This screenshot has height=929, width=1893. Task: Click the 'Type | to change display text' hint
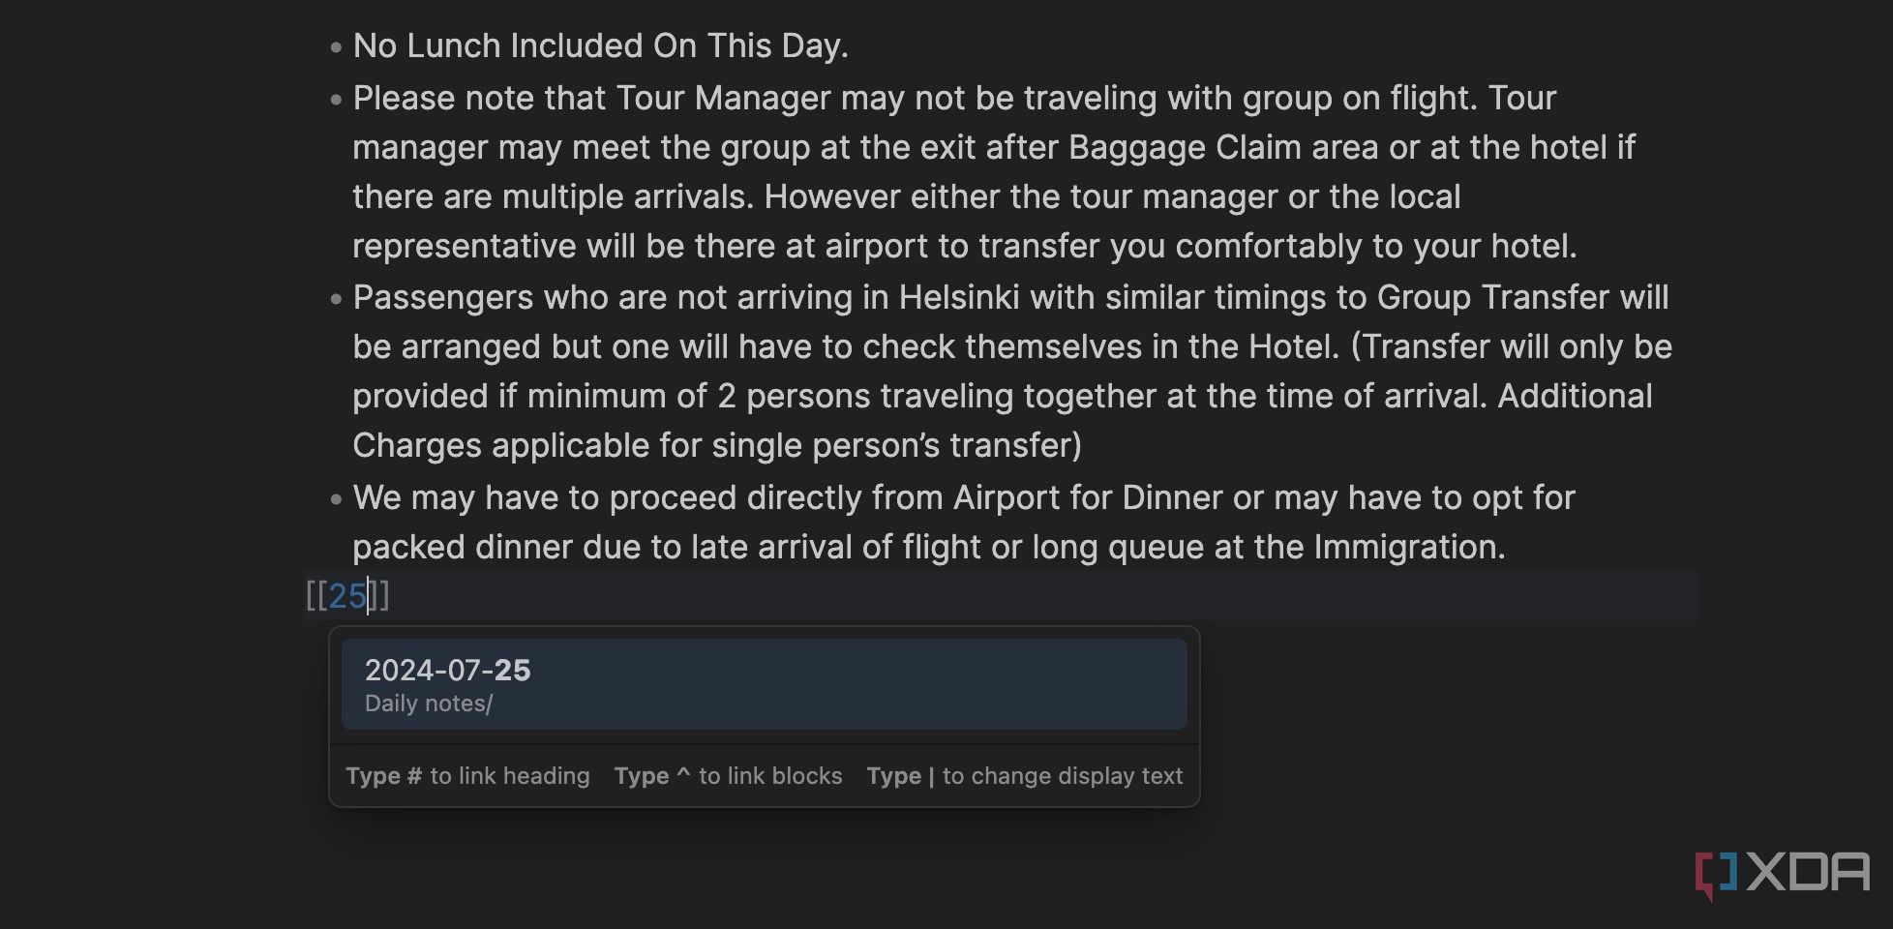tap(1025, 776)
